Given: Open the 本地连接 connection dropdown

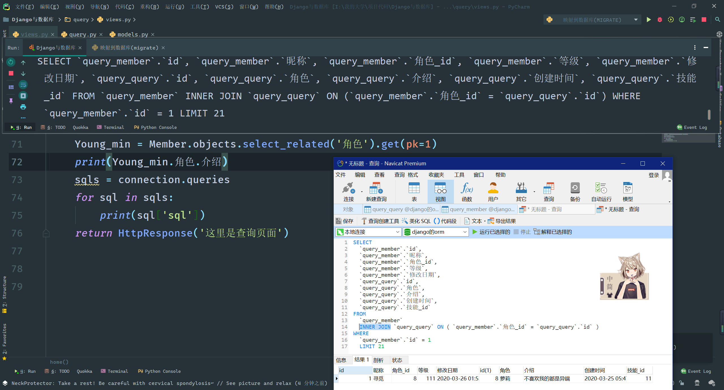Looking at the screenshot, I should pyautogui.click(x=368, y=232).
